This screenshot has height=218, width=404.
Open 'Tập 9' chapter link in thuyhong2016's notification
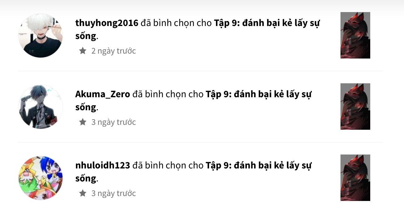click(197, 29)
